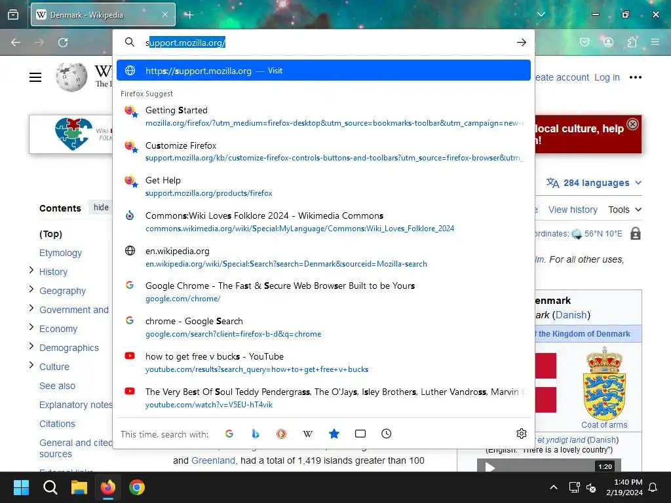Play the anthem audio clip
This screenshot has height=503, width=671.
click(490, 466)
